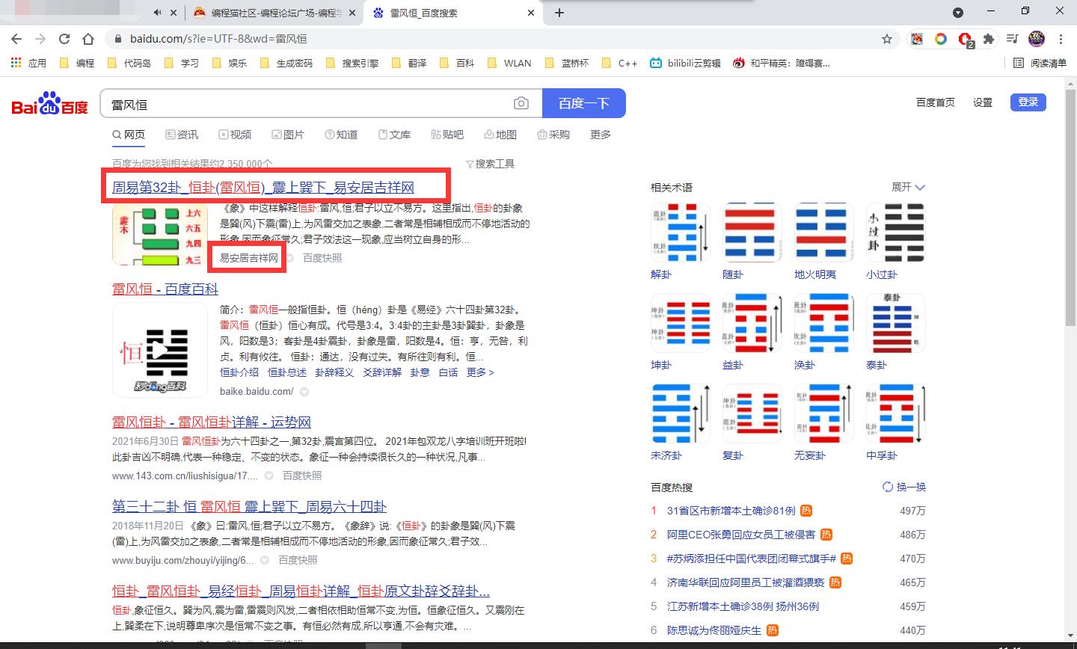Bookmark this page with the star icon
This screenshot has height=649, width=1077.
click(x=887, y=39)
